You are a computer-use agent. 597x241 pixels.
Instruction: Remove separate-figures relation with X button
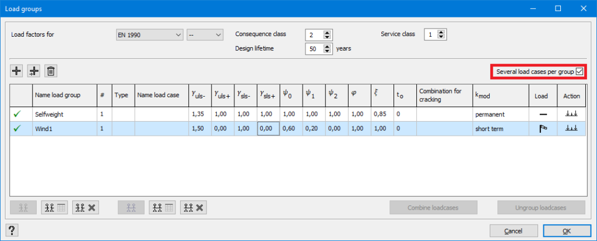86,208
